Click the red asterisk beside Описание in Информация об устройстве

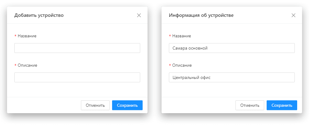170,65
